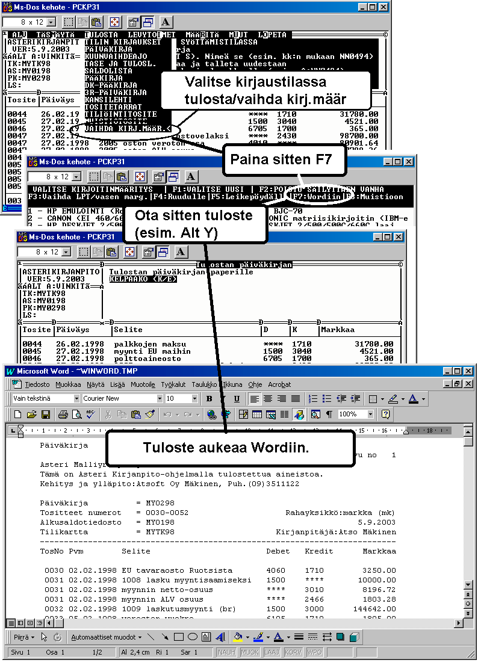478x663 pixels.
Task: Click the Tables and Borders icon
Action: coord(243,415)
